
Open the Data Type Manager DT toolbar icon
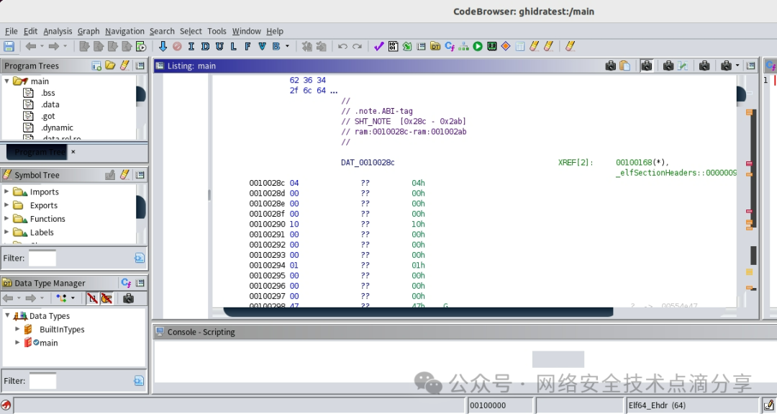435,47
